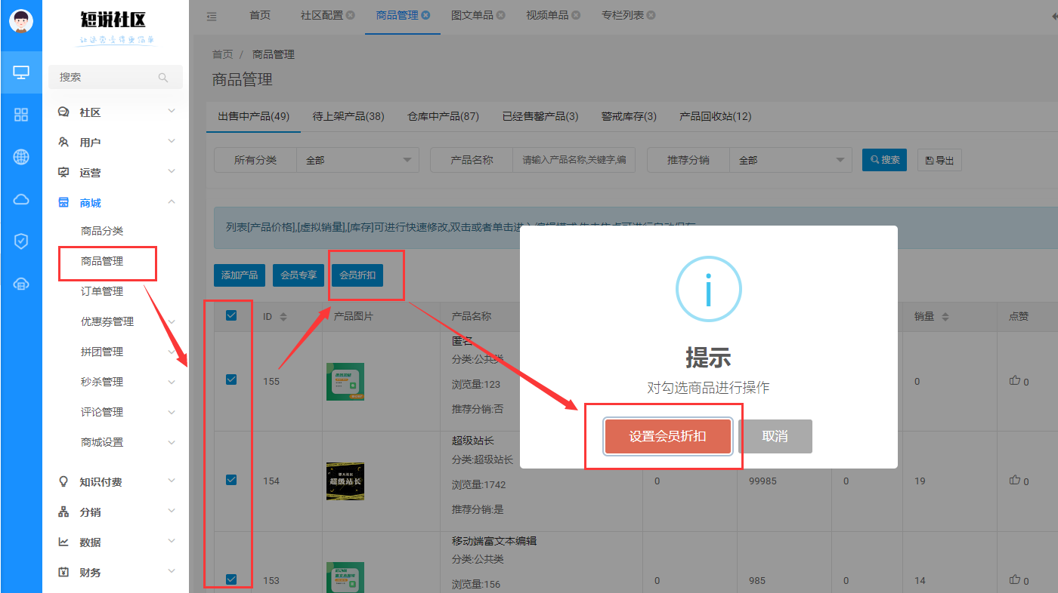This screenshot has height=593, width=1058.
Task: Uncheck the checkbox for product 154
Action: [x=231, y=479]
